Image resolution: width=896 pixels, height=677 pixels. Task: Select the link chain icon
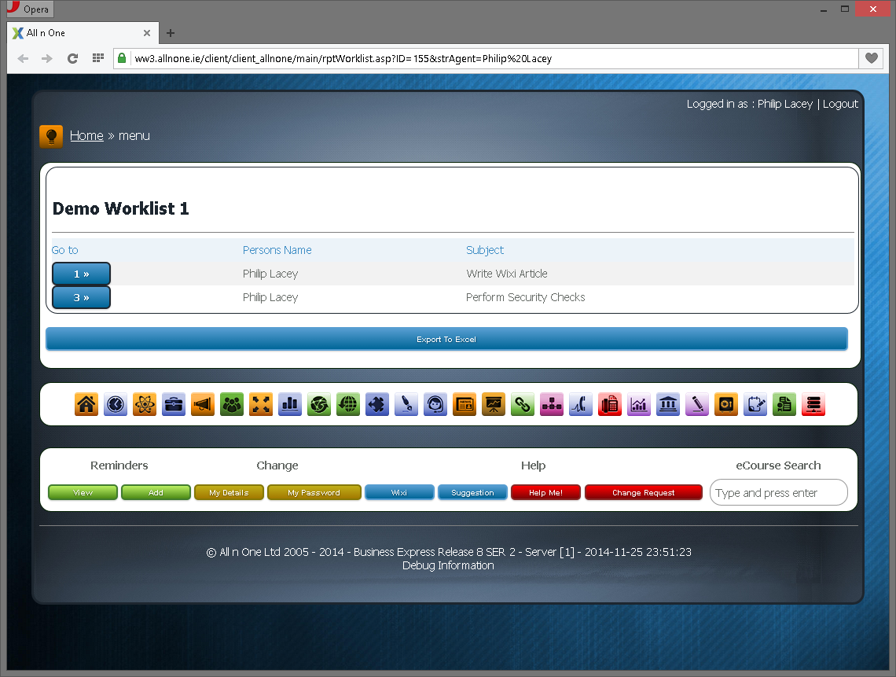523,404
